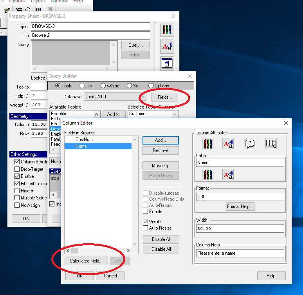The image size is (303, 295).
Task: Click the color bars icon in the main toolbar
Action: click(38, 10)
